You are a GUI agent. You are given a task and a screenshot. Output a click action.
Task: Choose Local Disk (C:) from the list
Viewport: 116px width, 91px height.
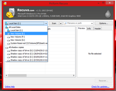point(26,30)
